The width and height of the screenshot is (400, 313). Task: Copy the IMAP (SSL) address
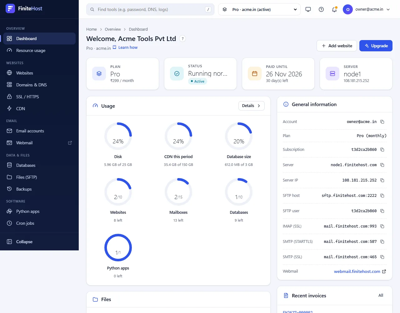(382, 226)
